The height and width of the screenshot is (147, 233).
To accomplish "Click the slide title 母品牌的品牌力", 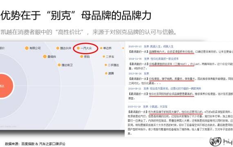I will (116, 15).
